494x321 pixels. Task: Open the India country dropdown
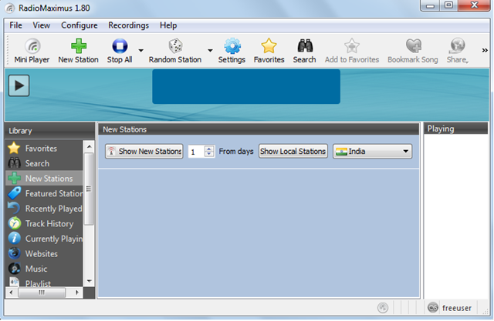[372, 152]
